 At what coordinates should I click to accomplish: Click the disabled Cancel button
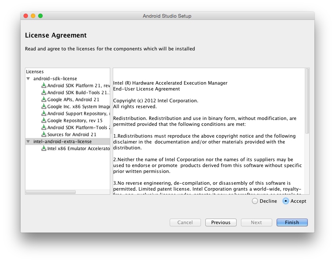click(185, 222)
